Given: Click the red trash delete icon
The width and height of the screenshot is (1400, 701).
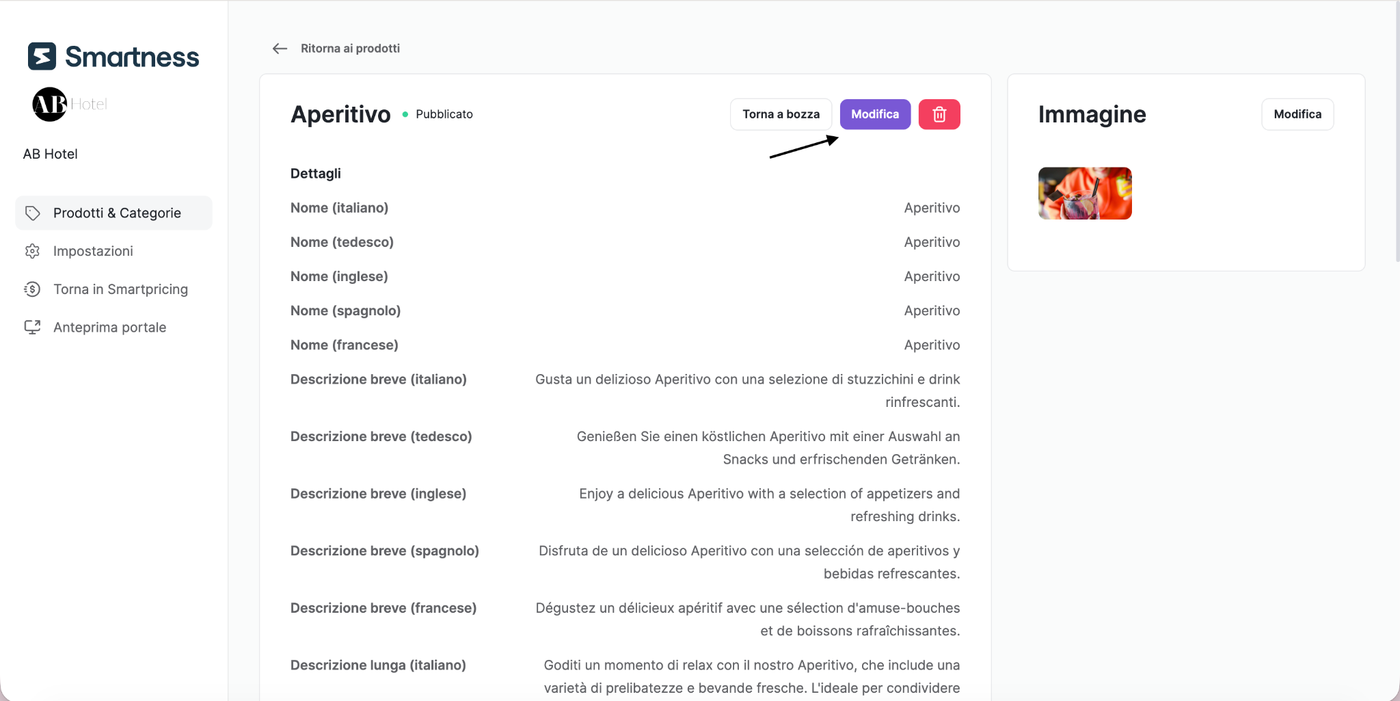Looking at the screenshot, I should point(939,114).
